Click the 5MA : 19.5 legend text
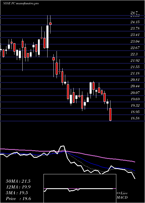 pyautogui.click(x=17, y=193)
